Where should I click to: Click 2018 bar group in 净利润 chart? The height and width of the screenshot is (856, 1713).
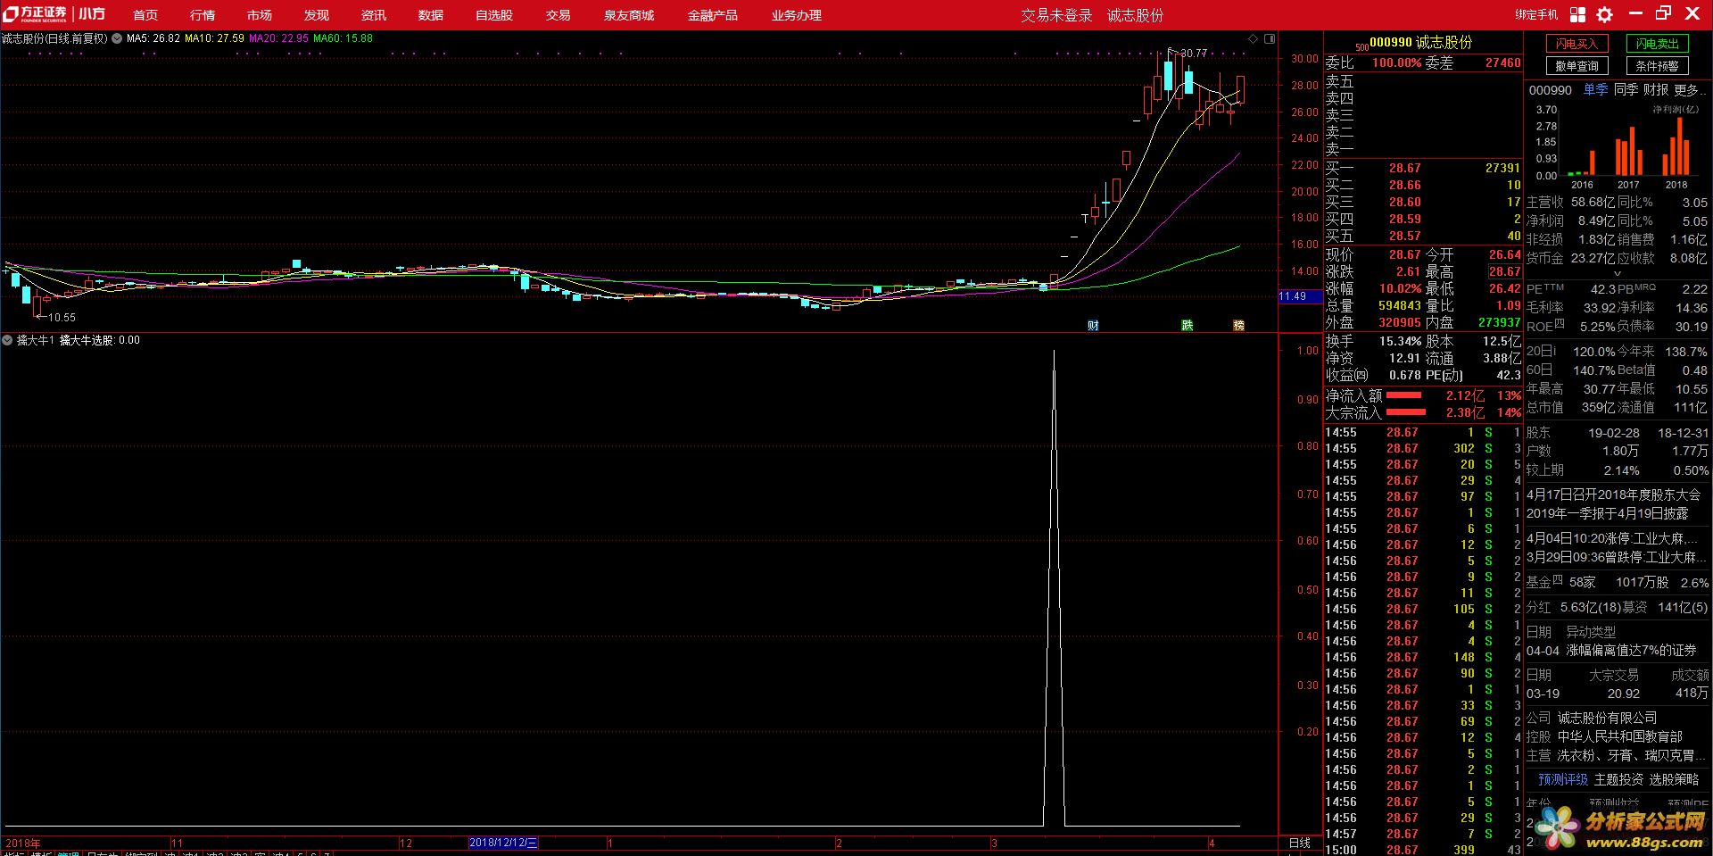(1676, 146)
